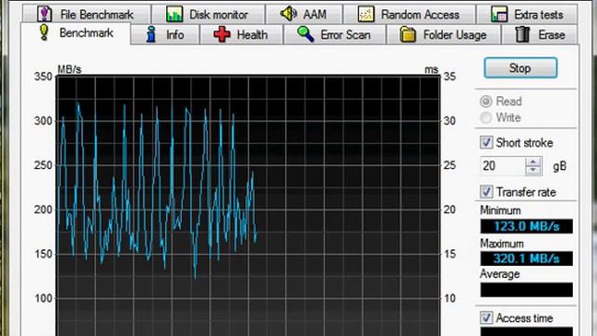Click the Maximum label
The image size is (597, 336).
pos(502,244)
